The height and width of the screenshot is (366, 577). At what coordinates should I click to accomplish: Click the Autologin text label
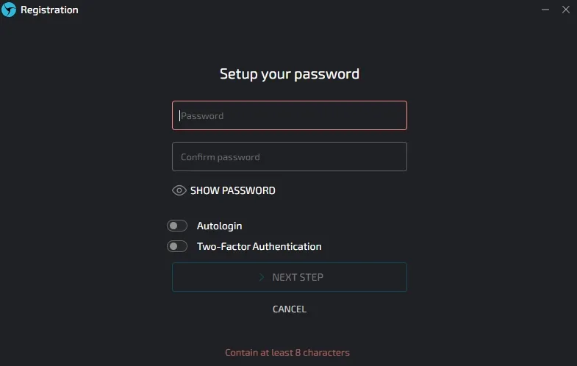[219, 226]
